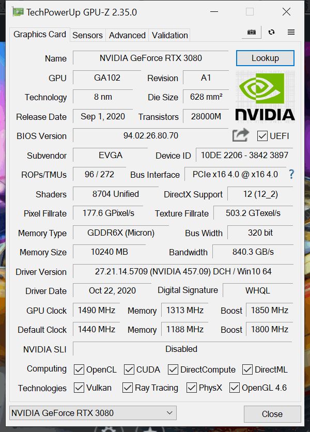
Task: Click the BIOS export share icon
Action: pyautogui.click(x=241, y=135)
